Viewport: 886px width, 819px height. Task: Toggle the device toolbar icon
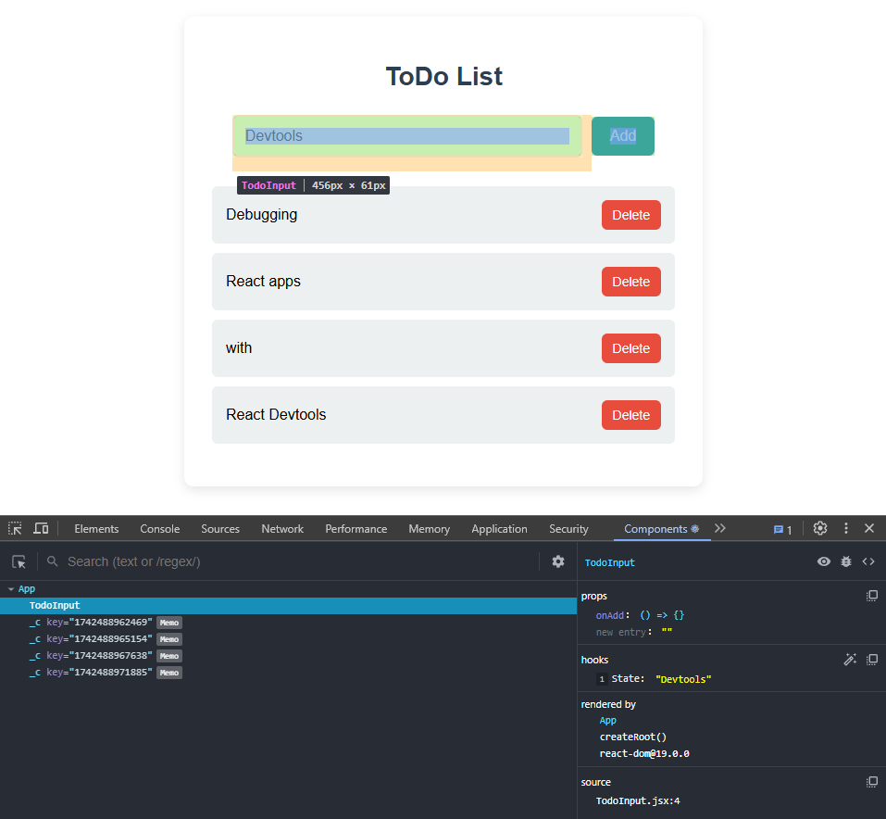41,528
